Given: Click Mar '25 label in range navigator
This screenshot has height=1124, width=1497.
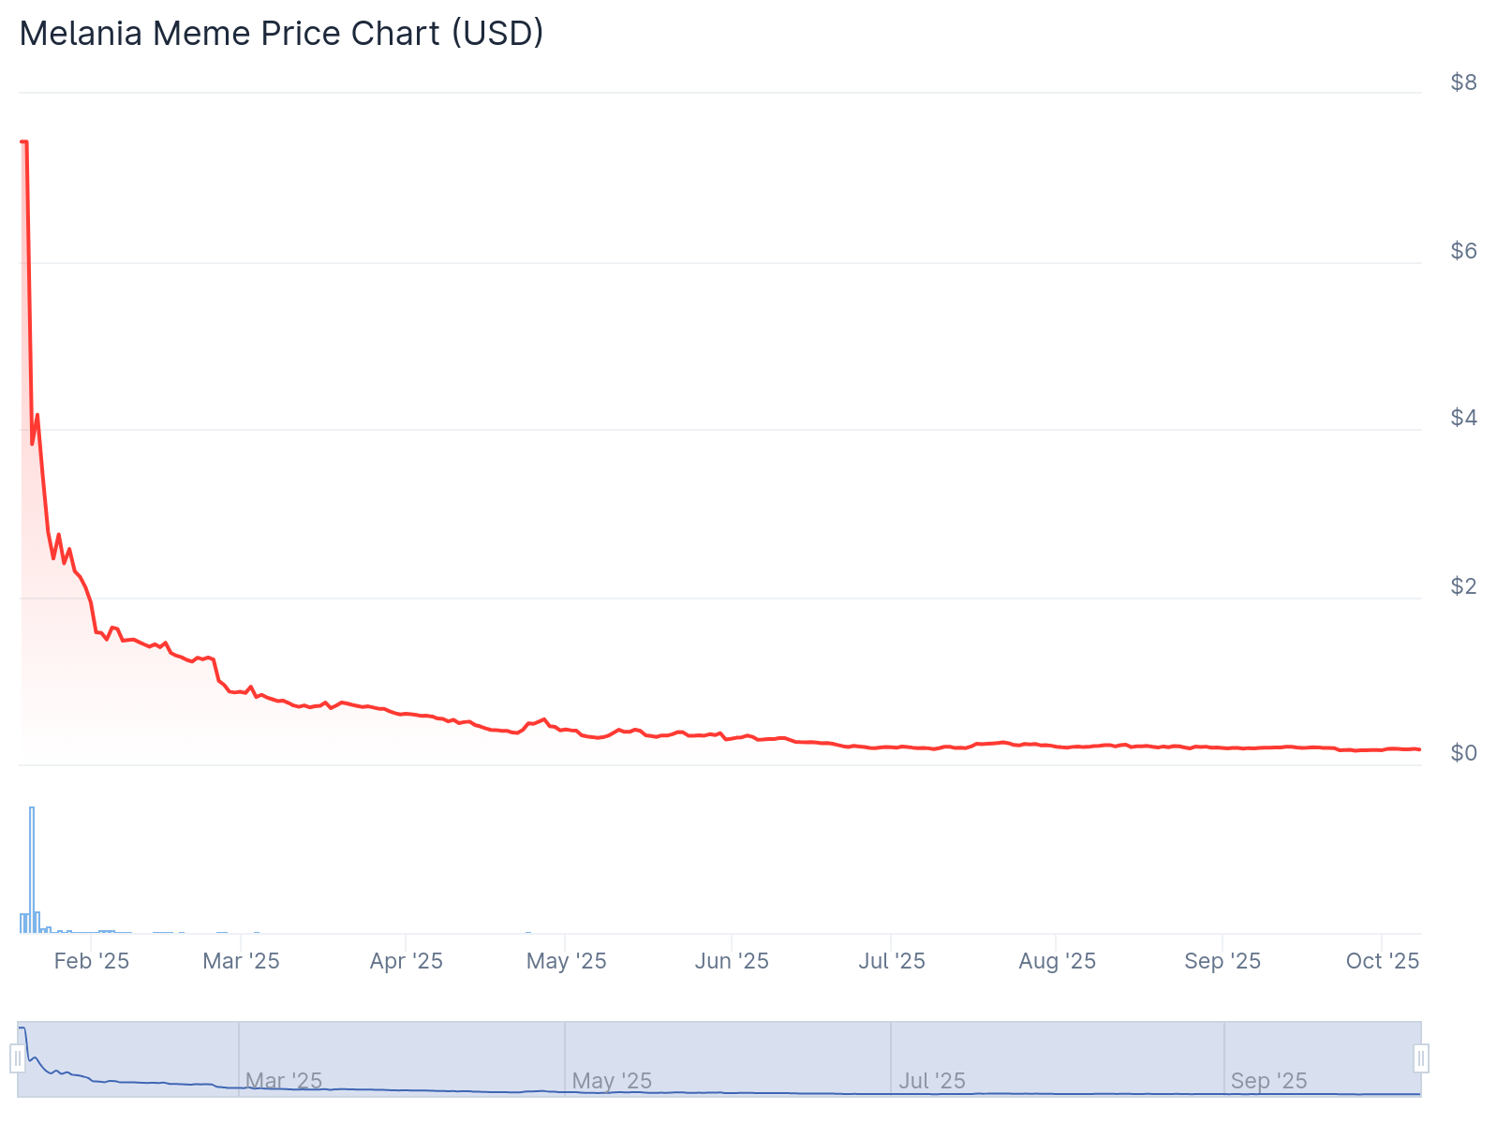Looking at the screenshot, I should pyautogui.click(x=284, y=1081).
